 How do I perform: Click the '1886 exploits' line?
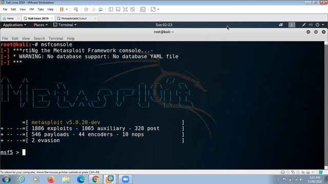tap(92, 128)
